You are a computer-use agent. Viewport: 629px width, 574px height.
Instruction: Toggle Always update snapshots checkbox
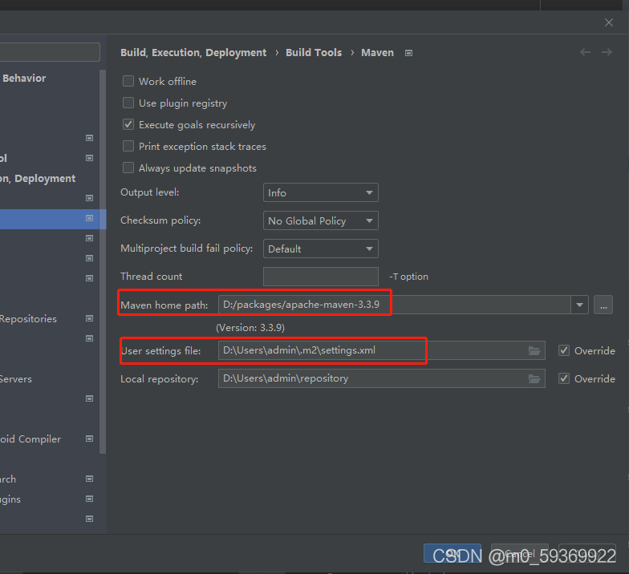click(x=128, y=168)
